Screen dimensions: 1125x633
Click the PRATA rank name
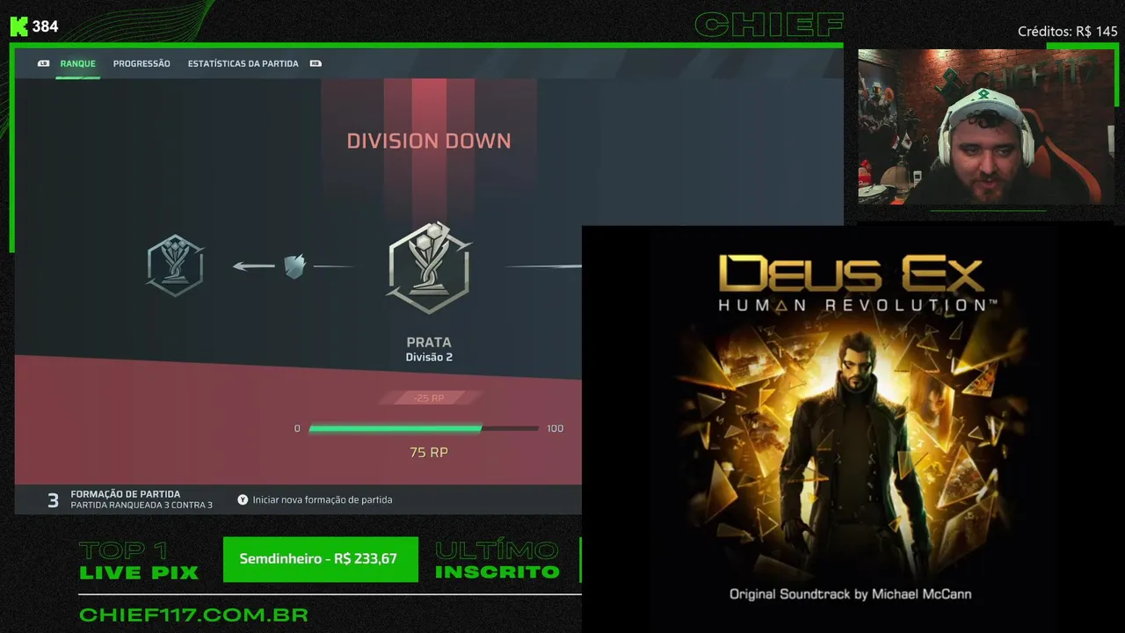[429, 342]
